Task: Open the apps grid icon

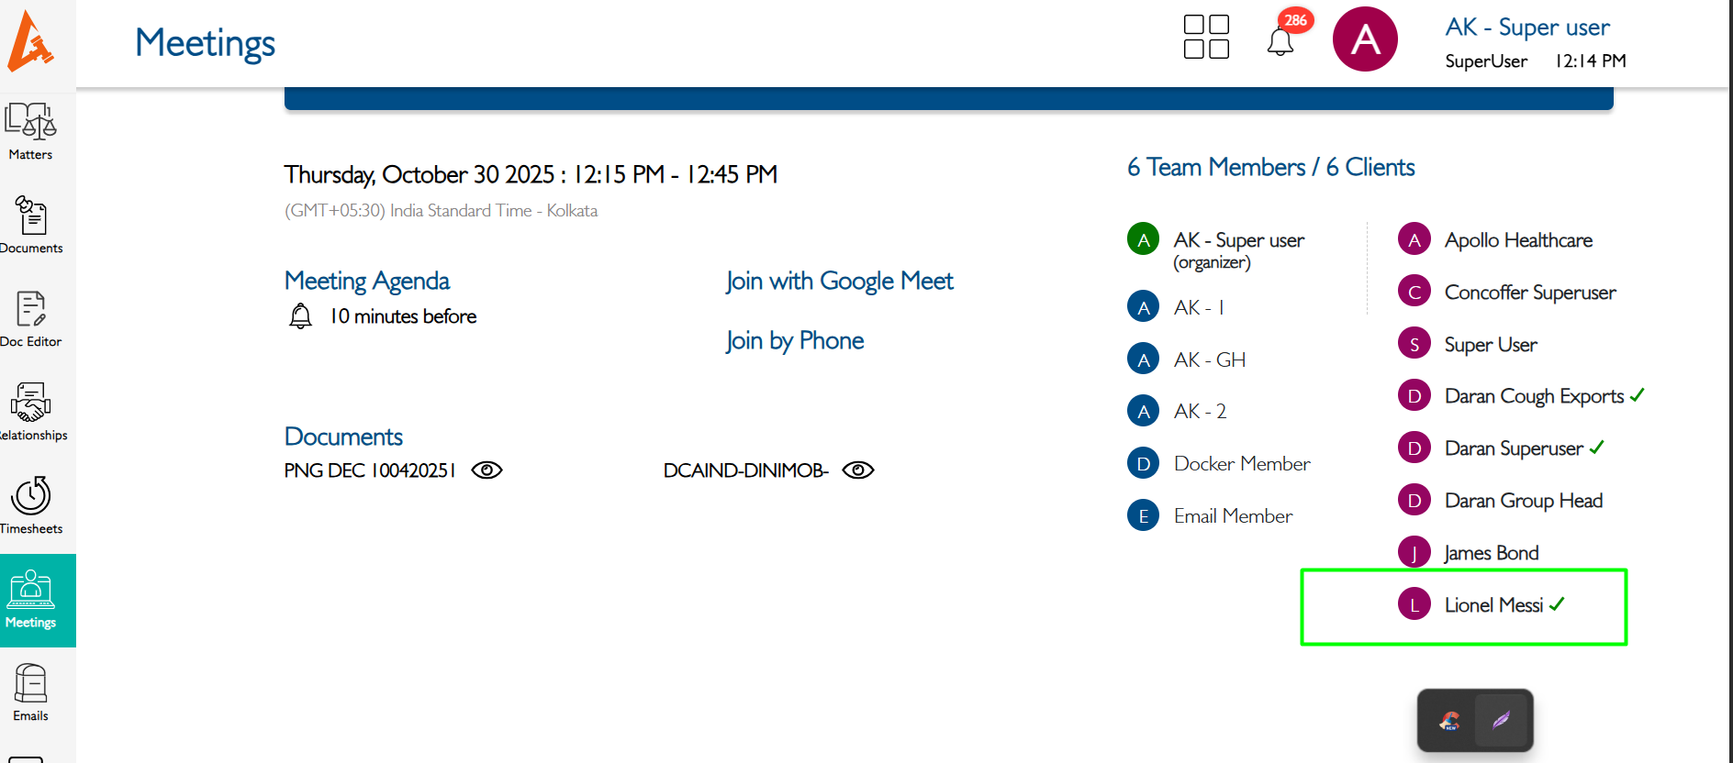Action: coord(1206,38)
